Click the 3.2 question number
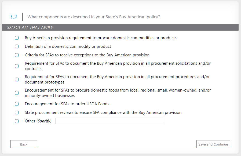The image size is (241, 156). 13,17
